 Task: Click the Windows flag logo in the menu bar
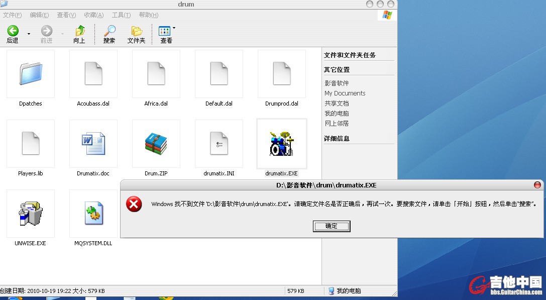[x=387, y=16]
